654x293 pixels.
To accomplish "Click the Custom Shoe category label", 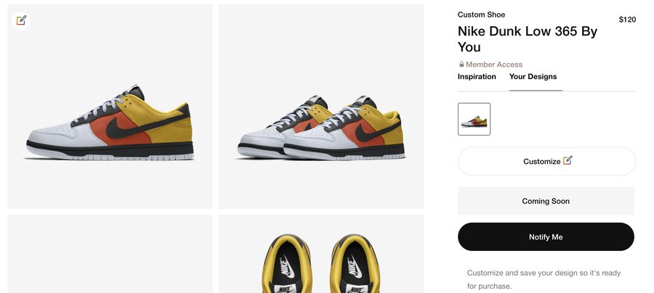I will point(481,15).
